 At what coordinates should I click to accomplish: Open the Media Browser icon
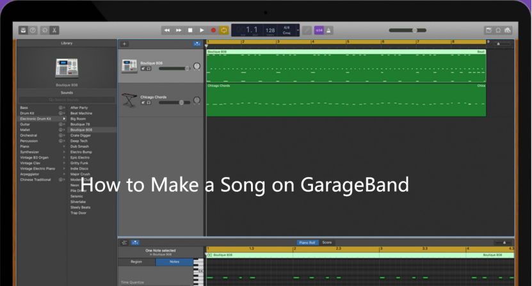tap(508, 30)
